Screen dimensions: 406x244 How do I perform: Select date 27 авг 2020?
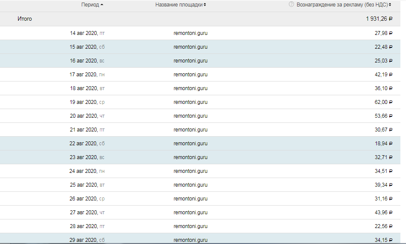[84, 212]
